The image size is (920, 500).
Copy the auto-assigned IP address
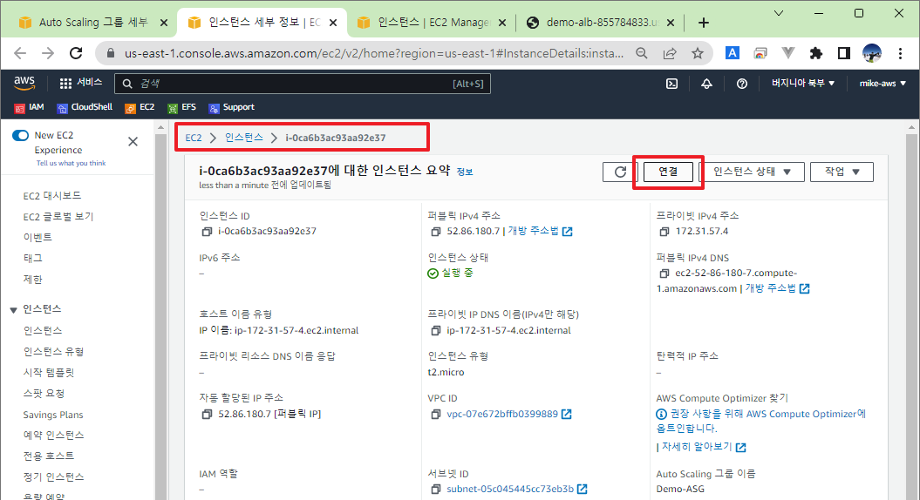pos(207,414)
